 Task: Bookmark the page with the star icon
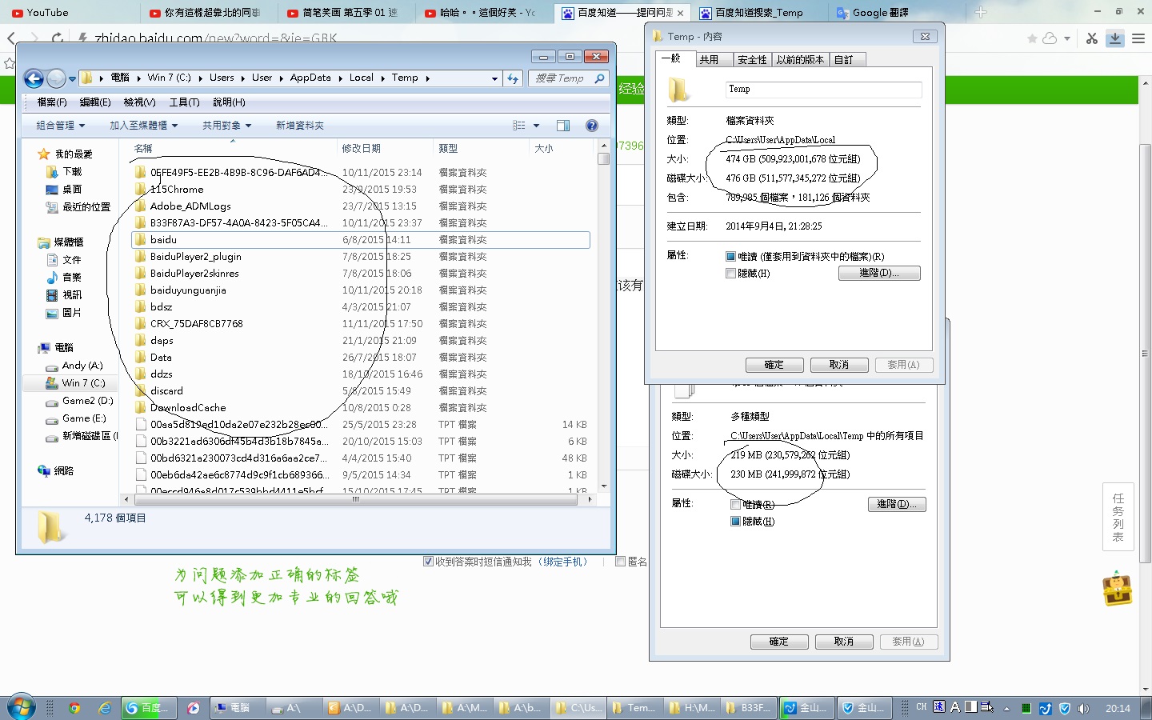pos(1032,38)
